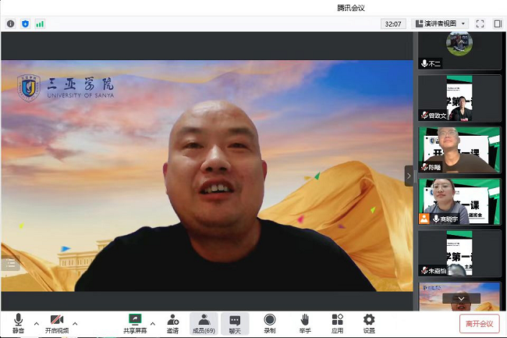Open the invite (邀请) panel
The image size is (507, 338).
[x=172, y=323]
